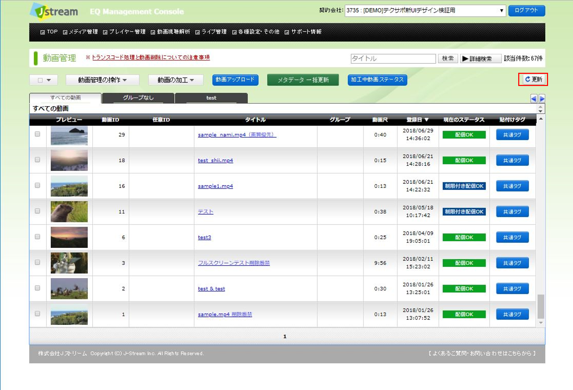
Task: Open the test_shii.mp4 title link
Action: [215, 161]
